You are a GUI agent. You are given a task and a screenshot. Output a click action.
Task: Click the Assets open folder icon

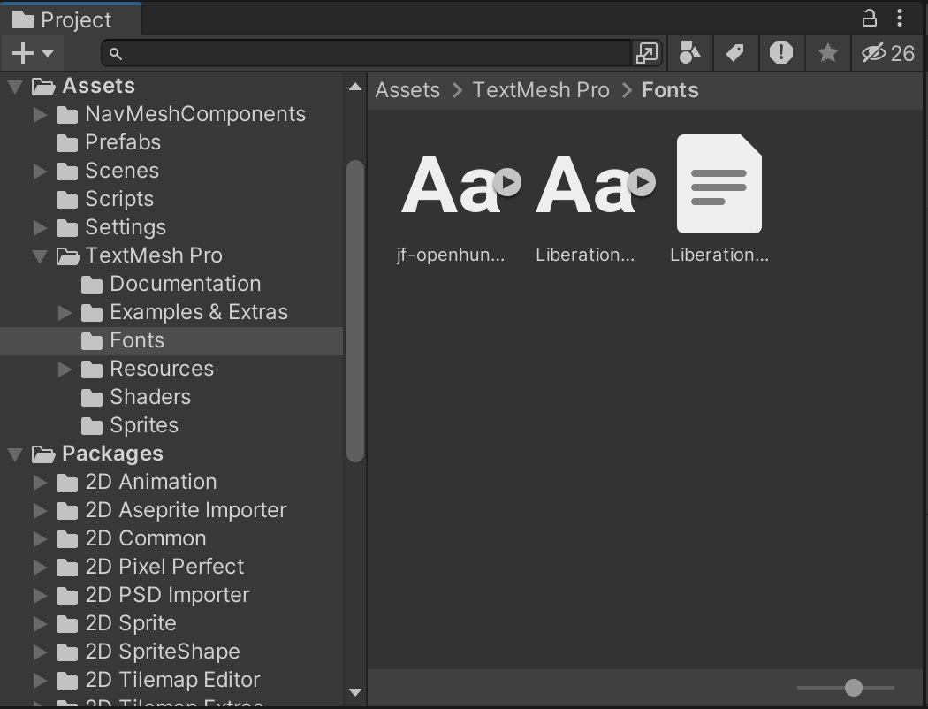[x=43, y=87]
